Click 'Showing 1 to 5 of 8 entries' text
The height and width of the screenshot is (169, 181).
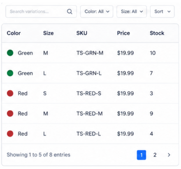point(38,155)
